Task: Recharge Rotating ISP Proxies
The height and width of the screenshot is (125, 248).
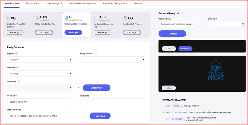Action: click(x=132, y=32)
